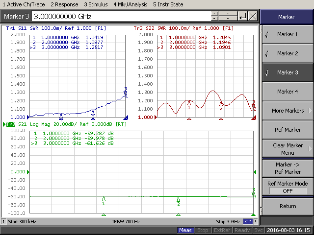Expand Clear Marker Menu
This screenshot has width=314, height=235.
pyautogui.click(x=288, y=149)
